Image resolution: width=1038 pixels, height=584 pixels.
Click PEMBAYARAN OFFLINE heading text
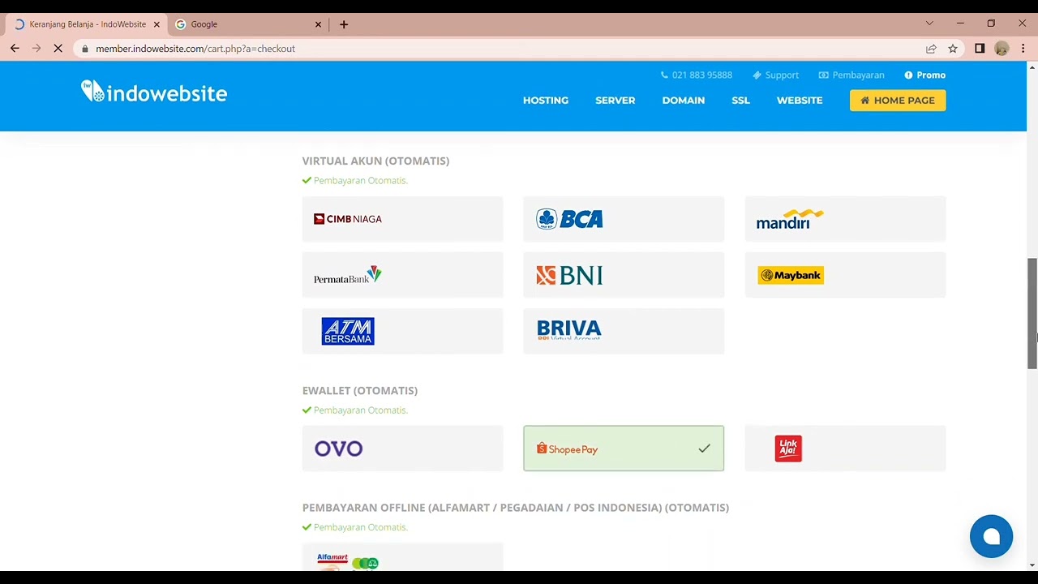pos(516,508)
